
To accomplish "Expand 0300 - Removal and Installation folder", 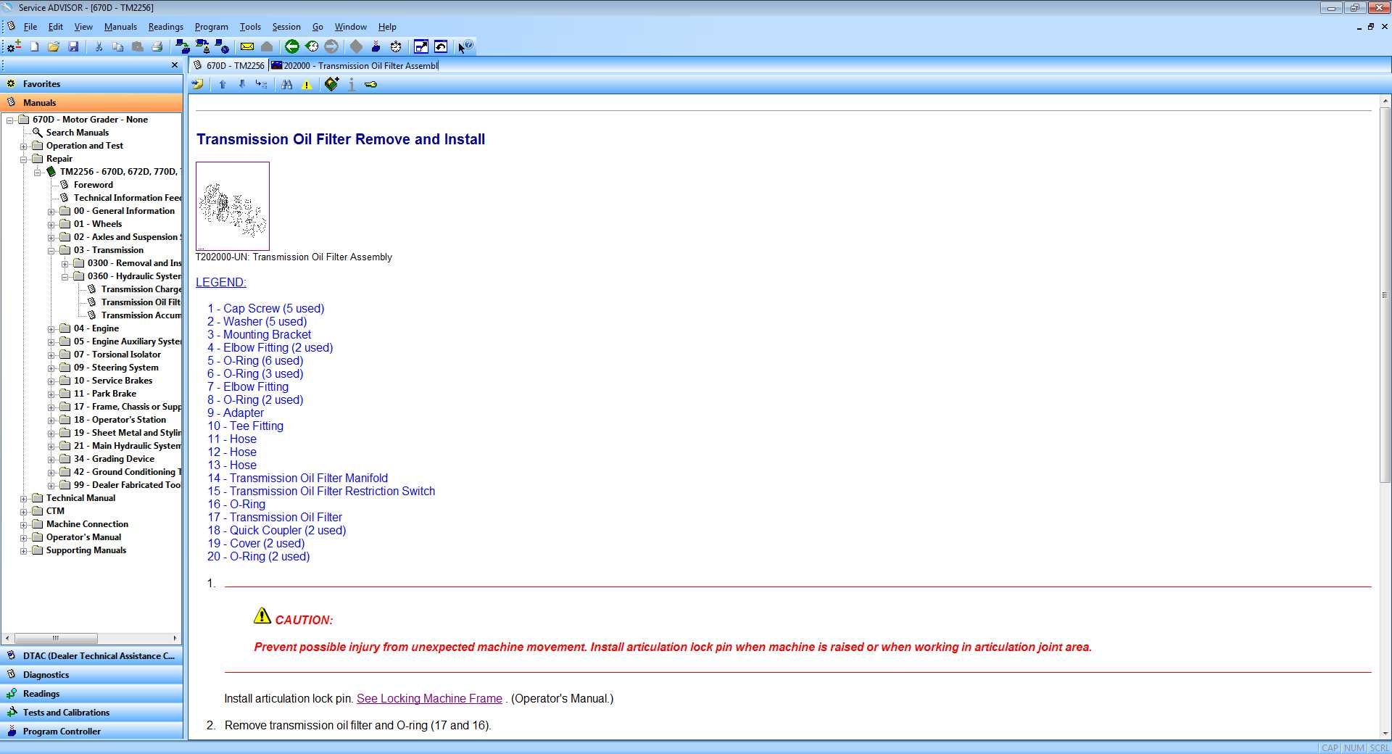I will coord(65,264).
